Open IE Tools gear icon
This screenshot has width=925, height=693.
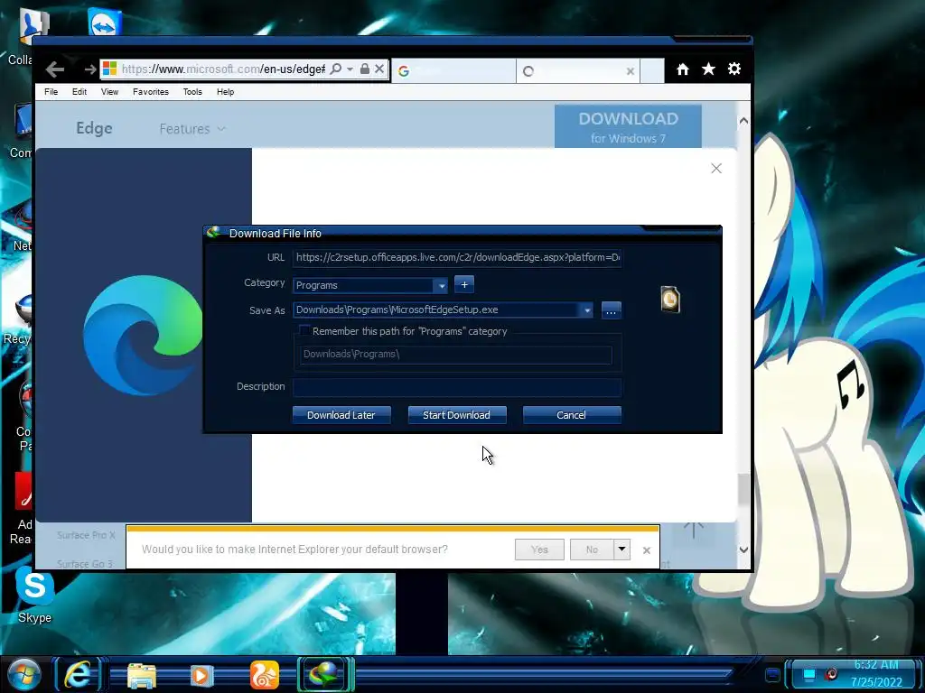pos(733,69)
